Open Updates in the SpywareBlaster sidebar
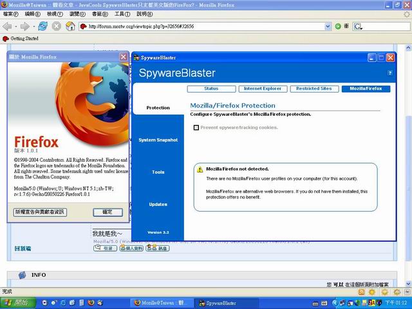 pos(158,205)
